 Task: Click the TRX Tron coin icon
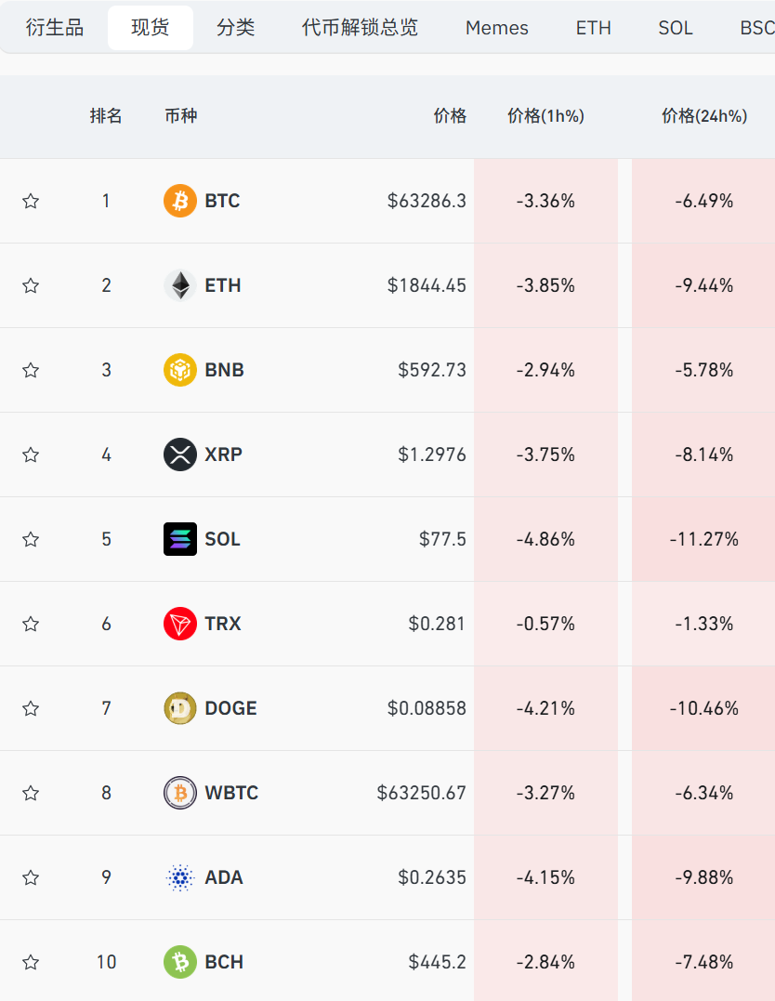point(180,624)
